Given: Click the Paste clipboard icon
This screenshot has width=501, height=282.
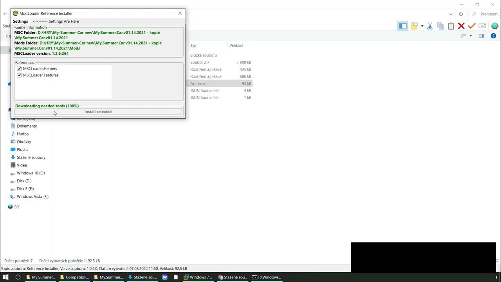Looking at the screenshot, I should pyautogui.click(x=451, y=26).
